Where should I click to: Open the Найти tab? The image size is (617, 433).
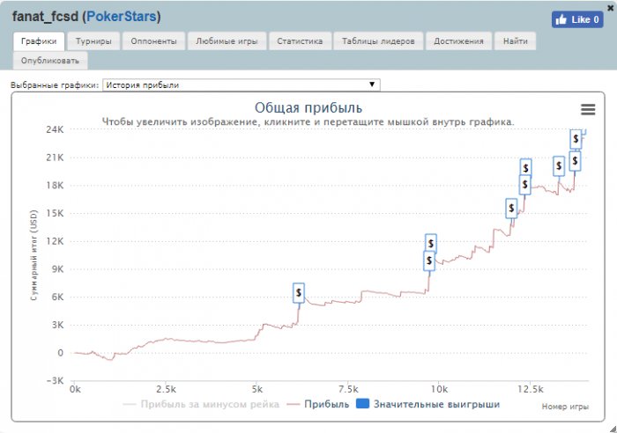coord(516,41)
